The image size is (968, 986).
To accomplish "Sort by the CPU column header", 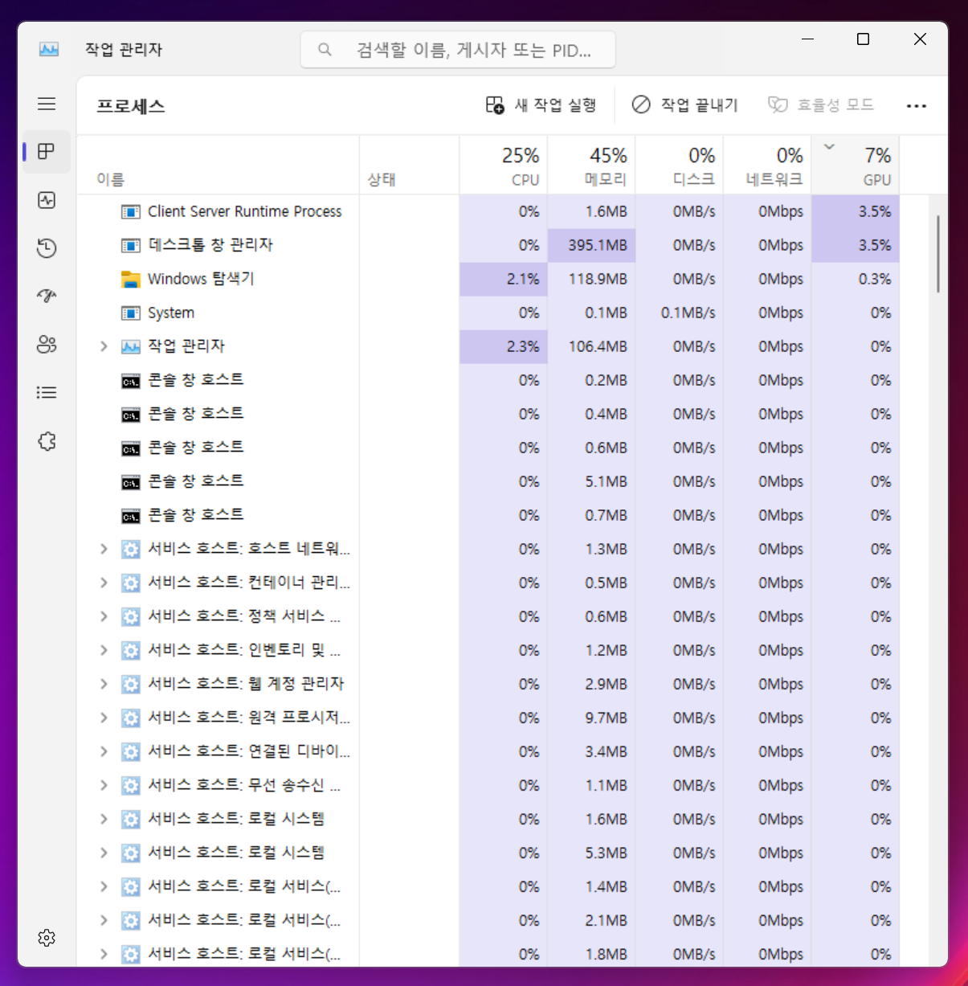I will tap(504, 165).
